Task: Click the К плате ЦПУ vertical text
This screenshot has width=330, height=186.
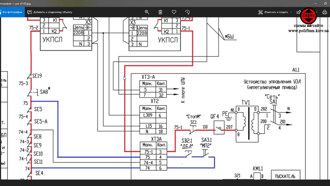Action: point(183,90)
